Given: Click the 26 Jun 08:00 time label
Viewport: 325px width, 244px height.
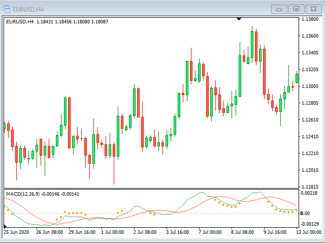Looking at the screenshot, I should (50, 232).
